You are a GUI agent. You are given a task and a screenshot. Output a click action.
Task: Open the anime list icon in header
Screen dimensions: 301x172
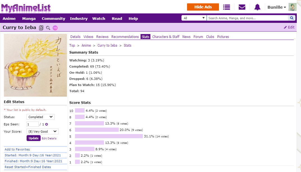point(227,7)
